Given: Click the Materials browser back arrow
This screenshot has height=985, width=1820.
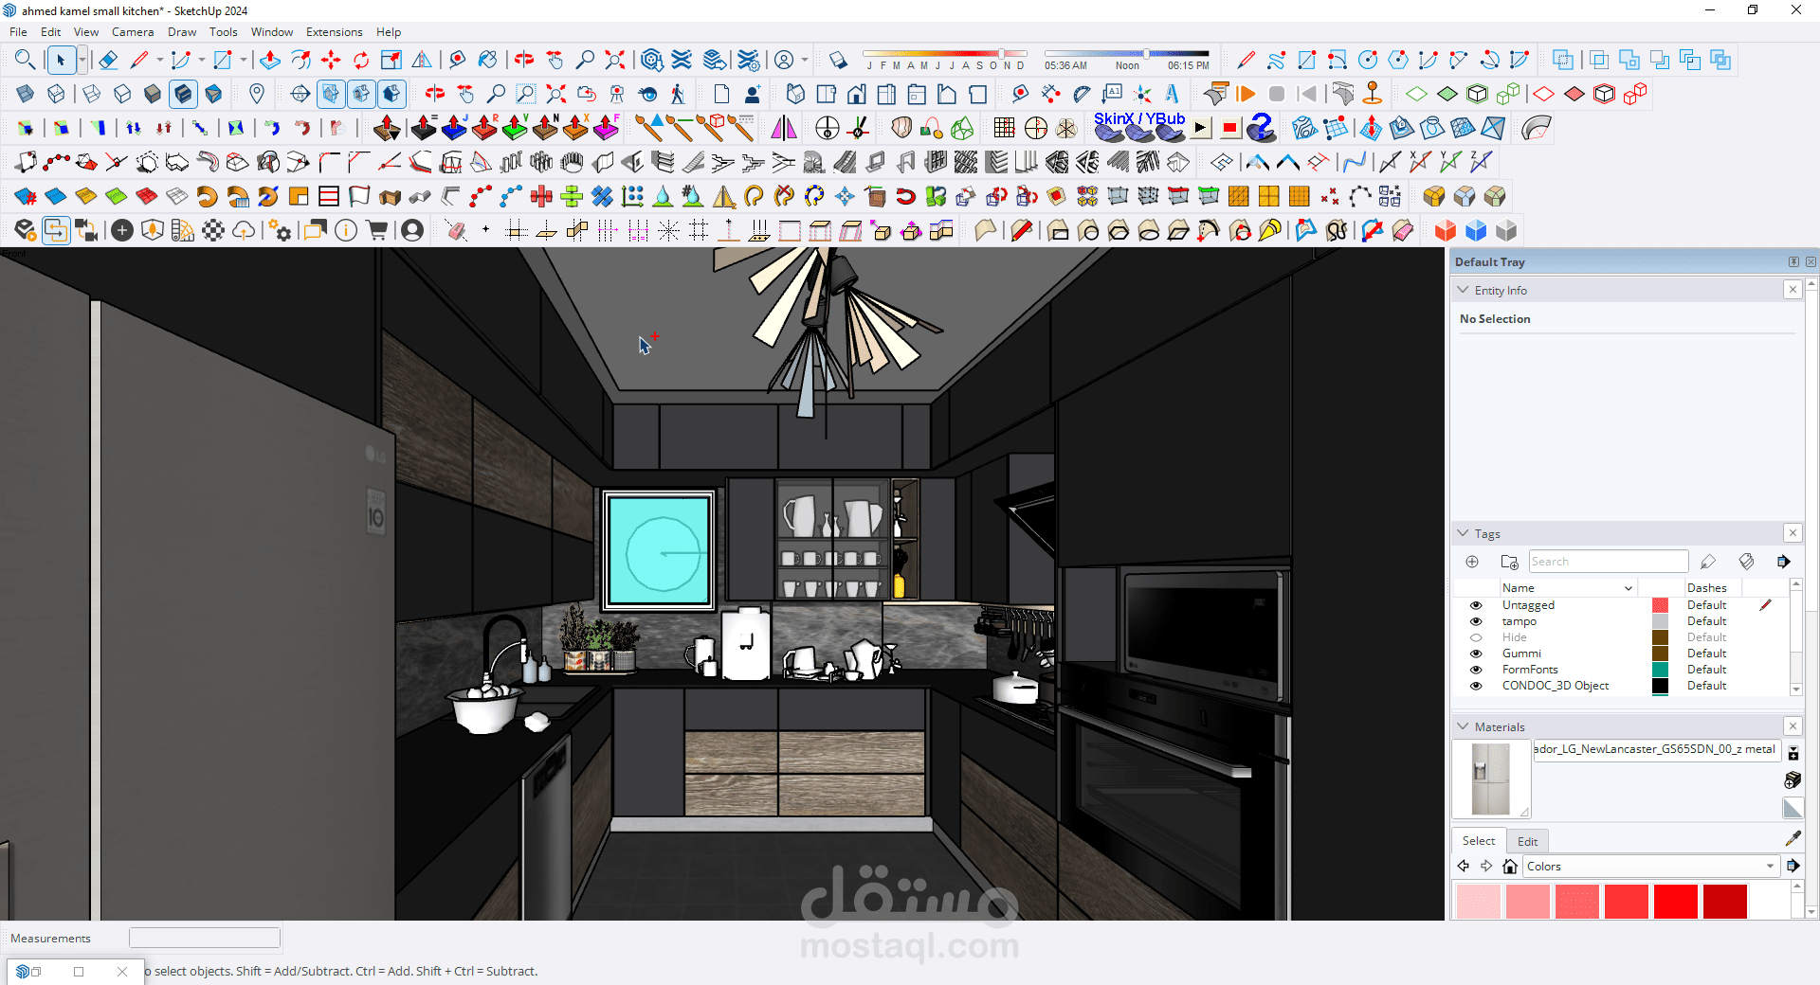Looking at the screenshot, I should [x=1464, y=867].
